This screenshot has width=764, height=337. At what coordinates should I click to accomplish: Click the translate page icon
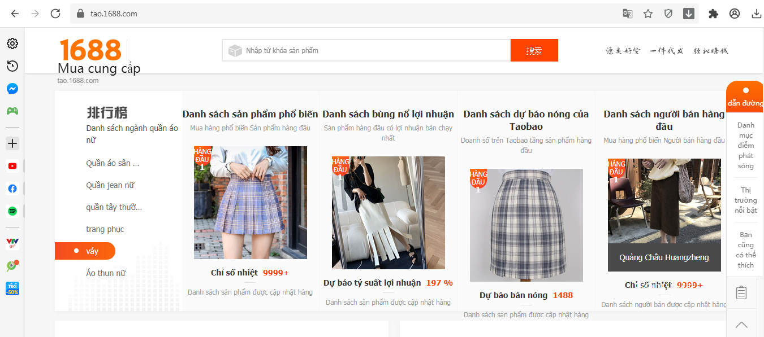[628, 14]
